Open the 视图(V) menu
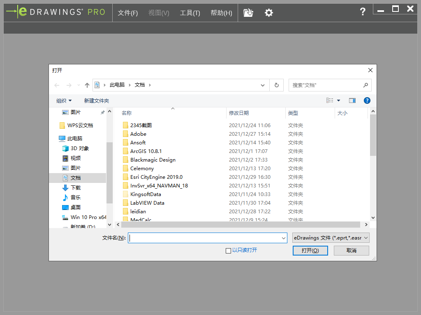The height and width of the screenshot is (315, 421). pyautogui.click(x=159, y=13)
